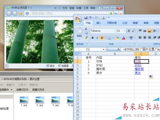Undo the last action in Excel
Image resolution: width=160 pixels, height=120 pixels.
[x=90, y=18]
